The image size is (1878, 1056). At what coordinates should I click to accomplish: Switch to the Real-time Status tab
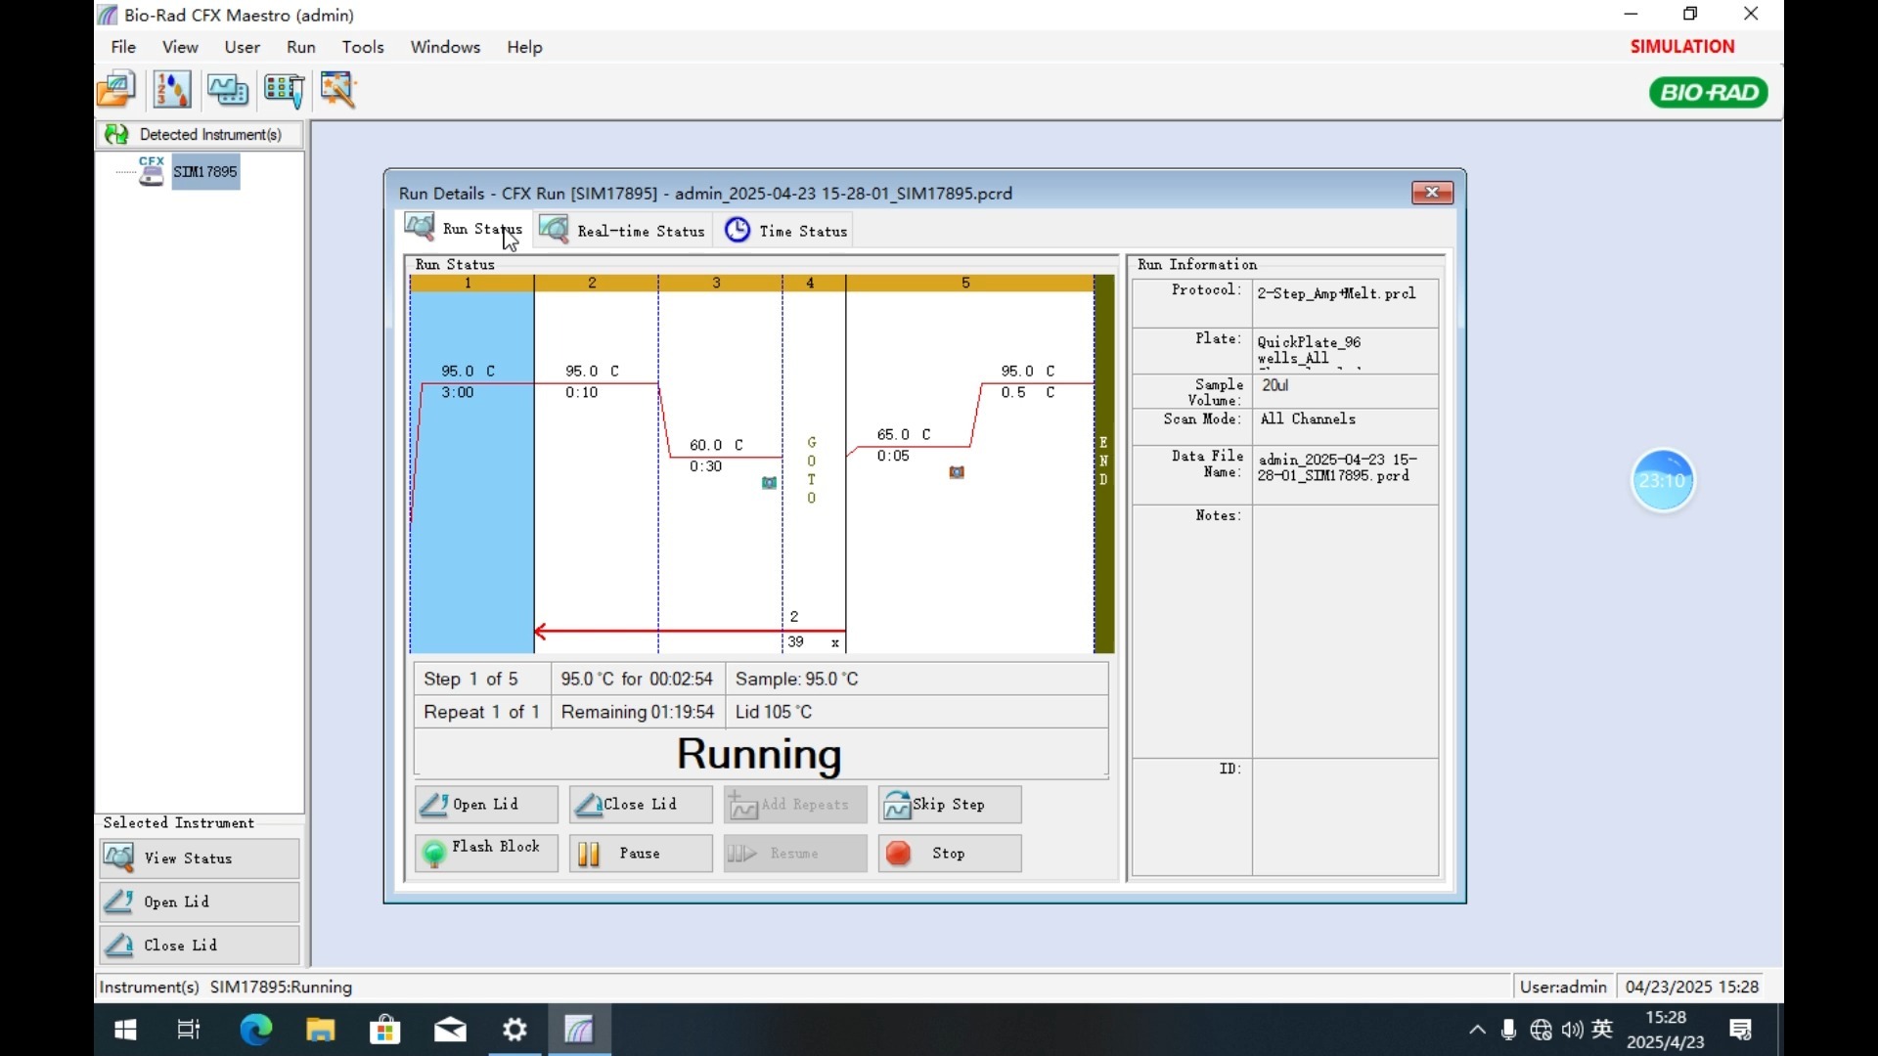click(623, 231)
